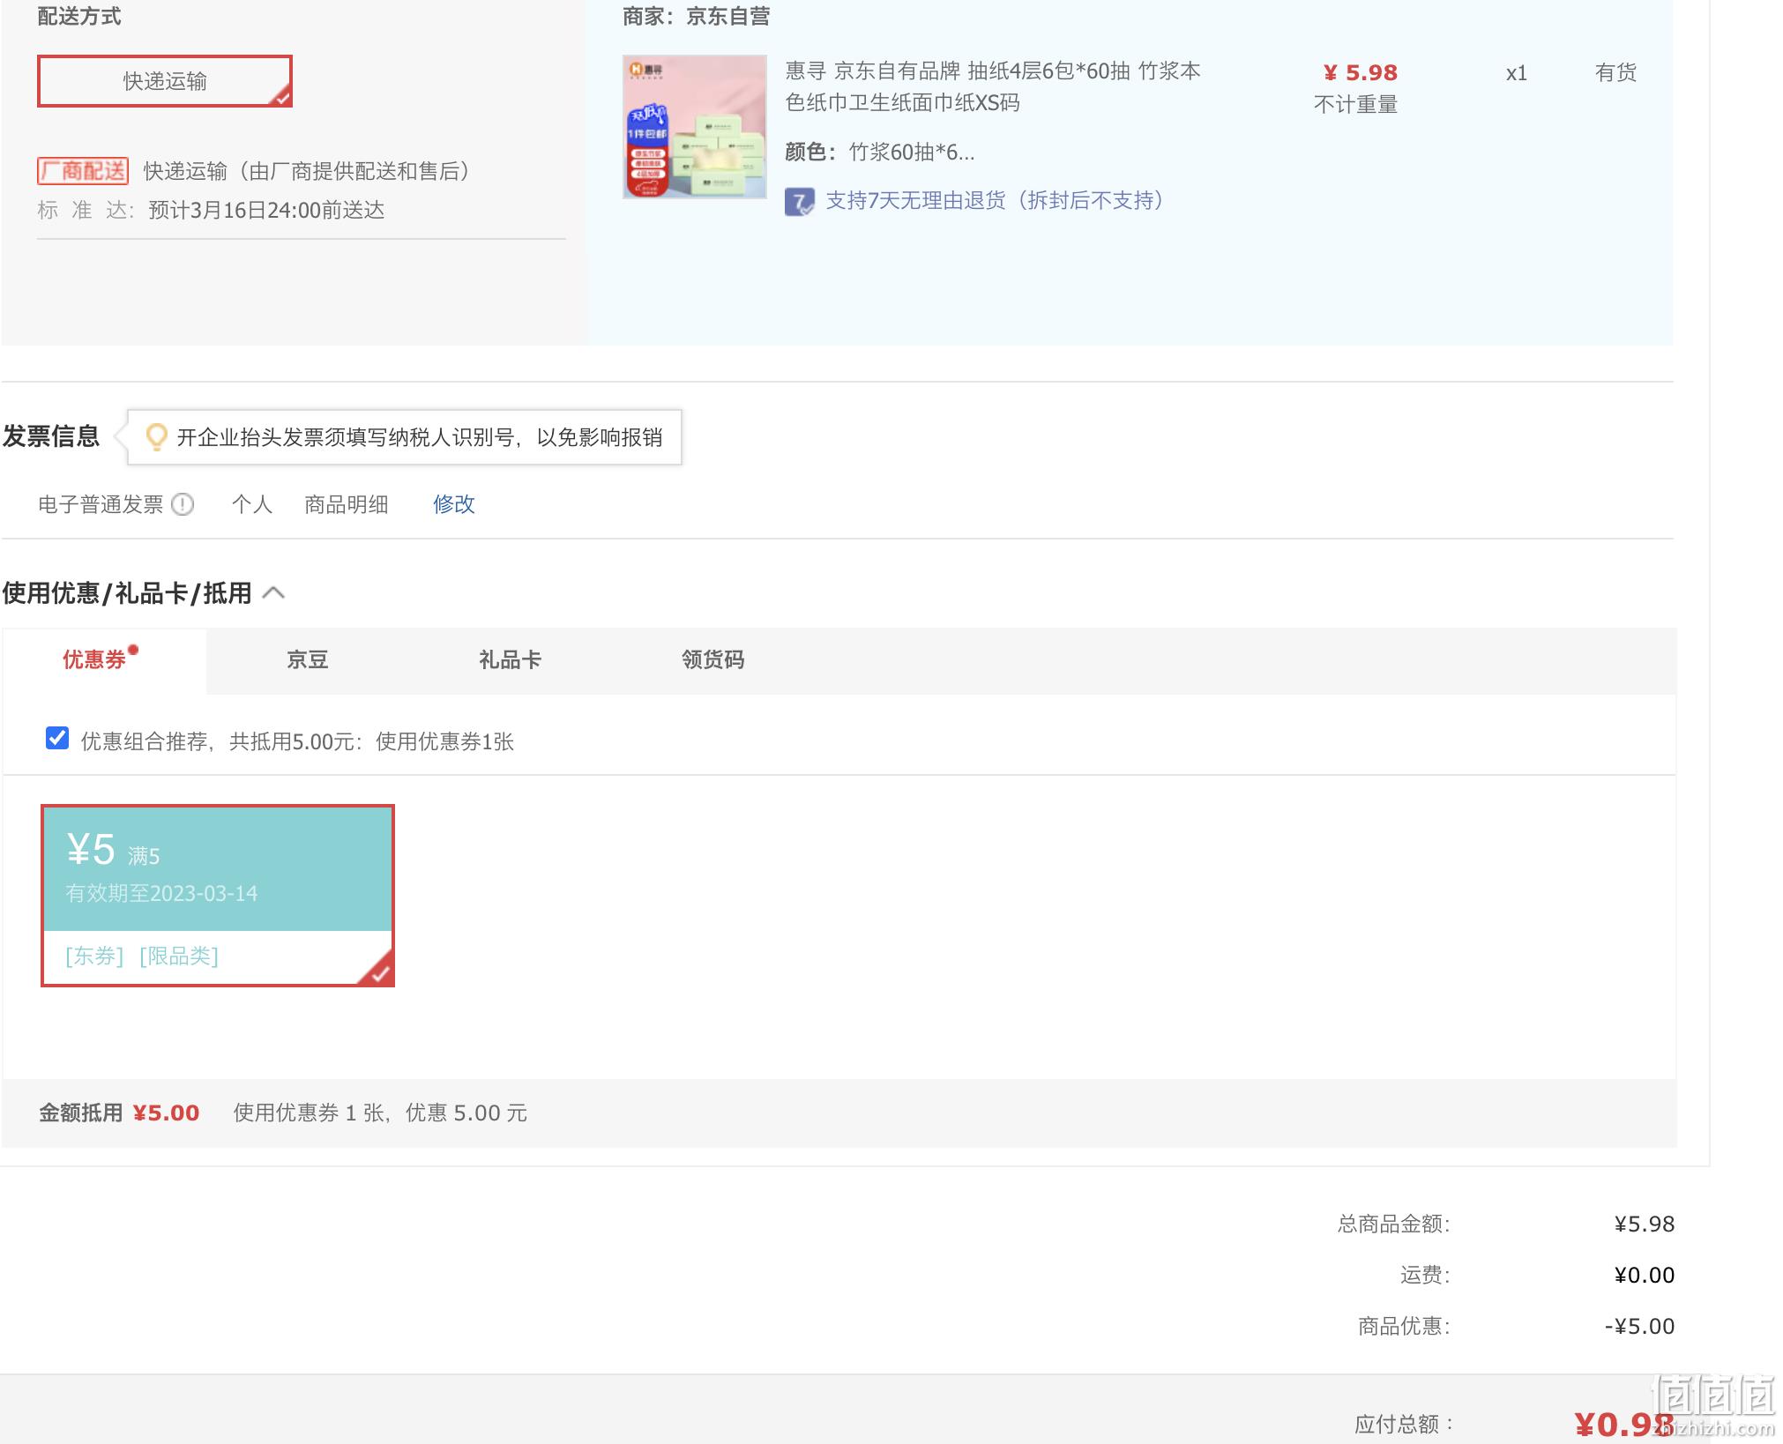Image resolution: width=1783 pixels, height=1444 pixels.
Task: Click the 7-day return shield icon
Action: (x=800, y=202)
